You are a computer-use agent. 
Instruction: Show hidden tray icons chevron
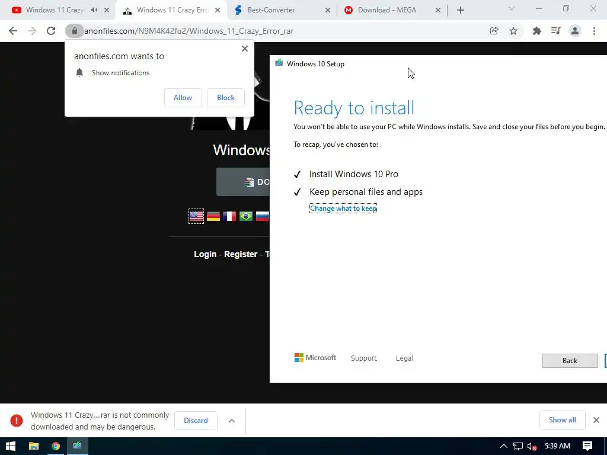pos(504,446)
